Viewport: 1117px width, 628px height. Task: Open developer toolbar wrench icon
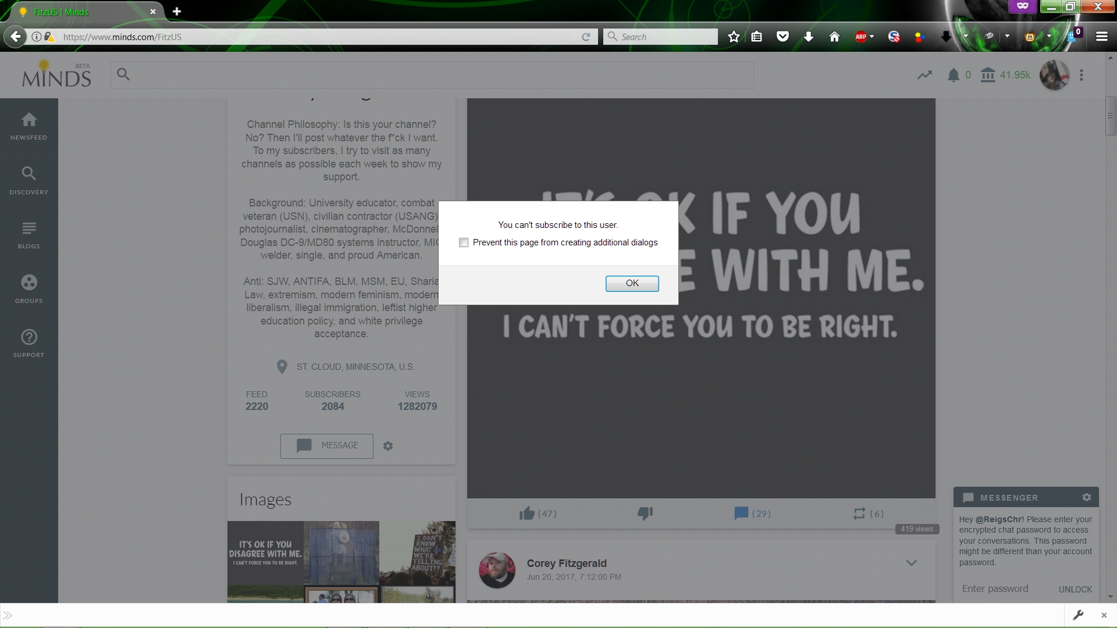tap(1077, 615)
